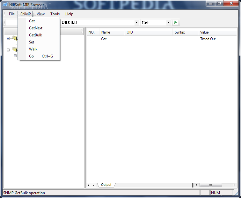241x198 pixels.
Task: Collapse the first MIB tree node
Action: (8, 38)
